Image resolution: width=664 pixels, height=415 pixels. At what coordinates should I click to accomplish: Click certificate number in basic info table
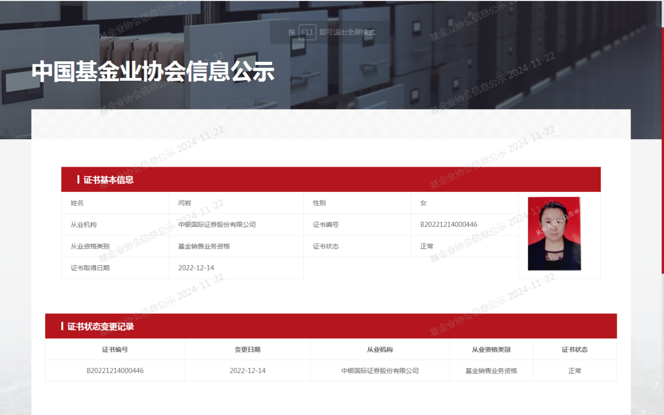449,224
